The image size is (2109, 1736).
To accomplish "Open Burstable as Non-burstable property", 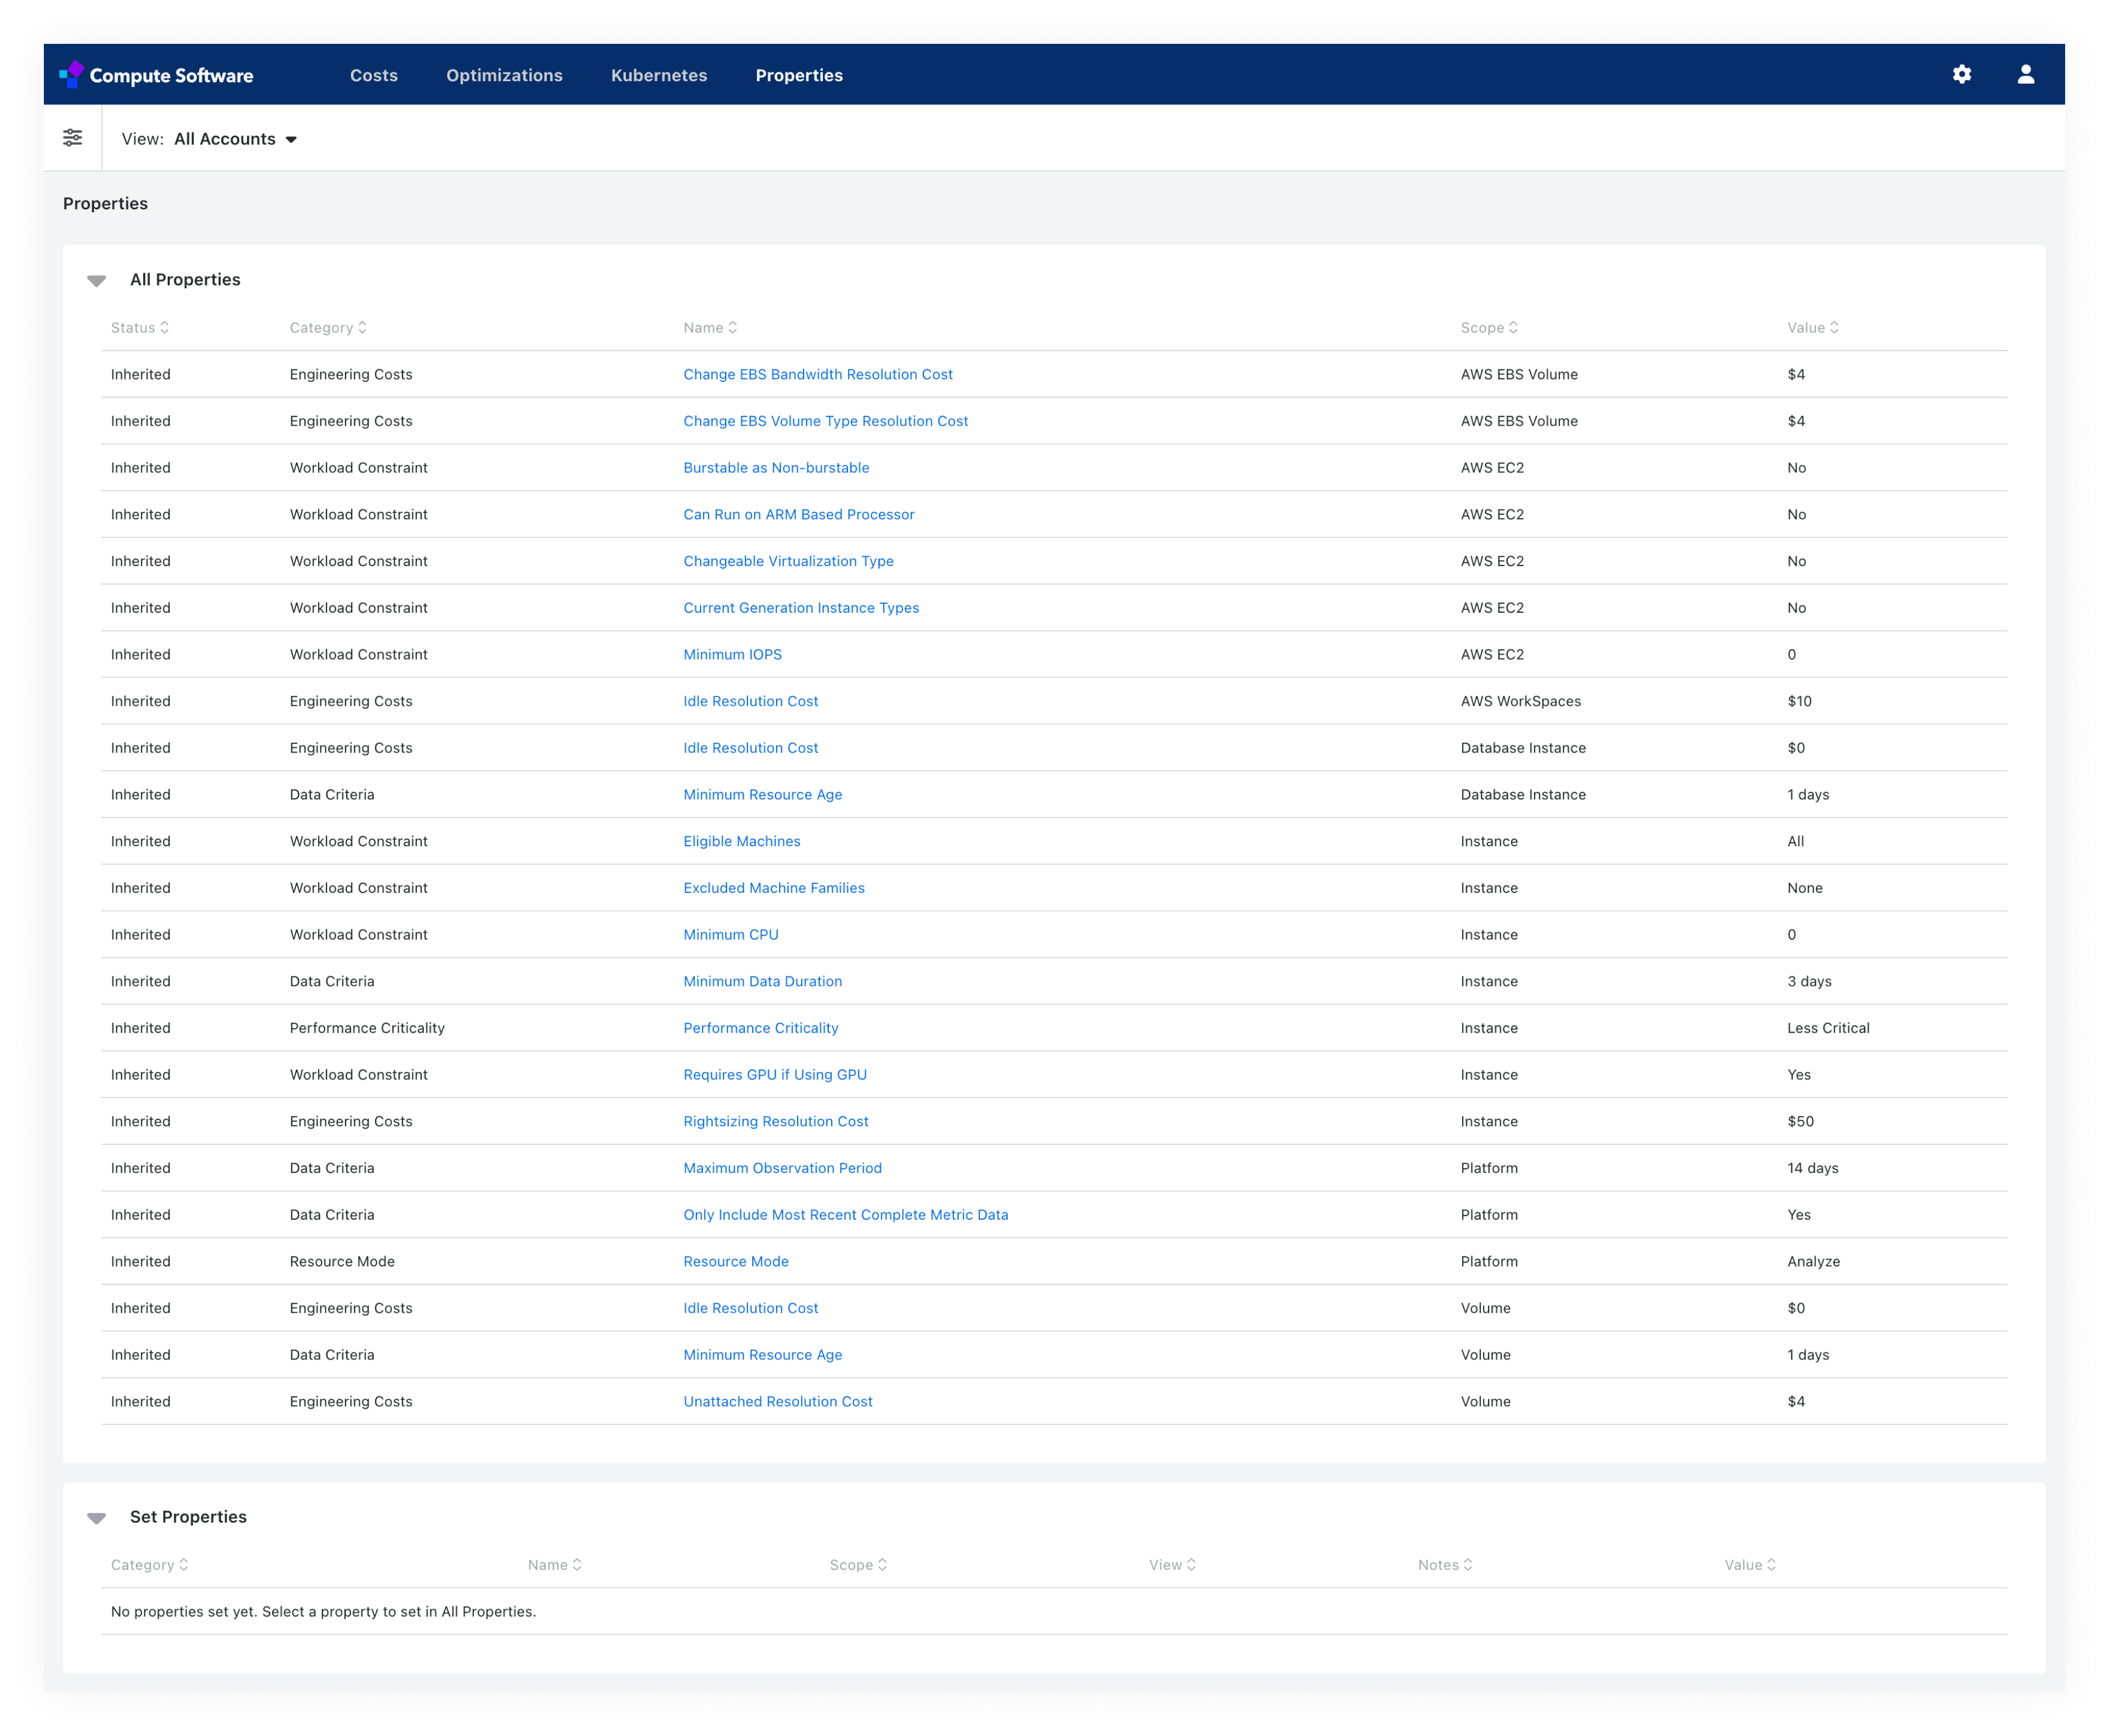I will click(x=776, y=468).
